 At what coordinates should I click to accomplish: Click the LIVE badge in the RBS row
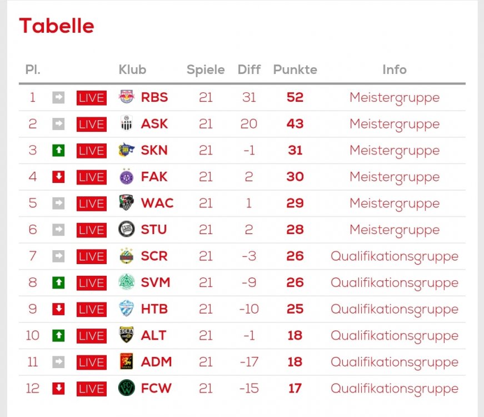coord(92,98)
